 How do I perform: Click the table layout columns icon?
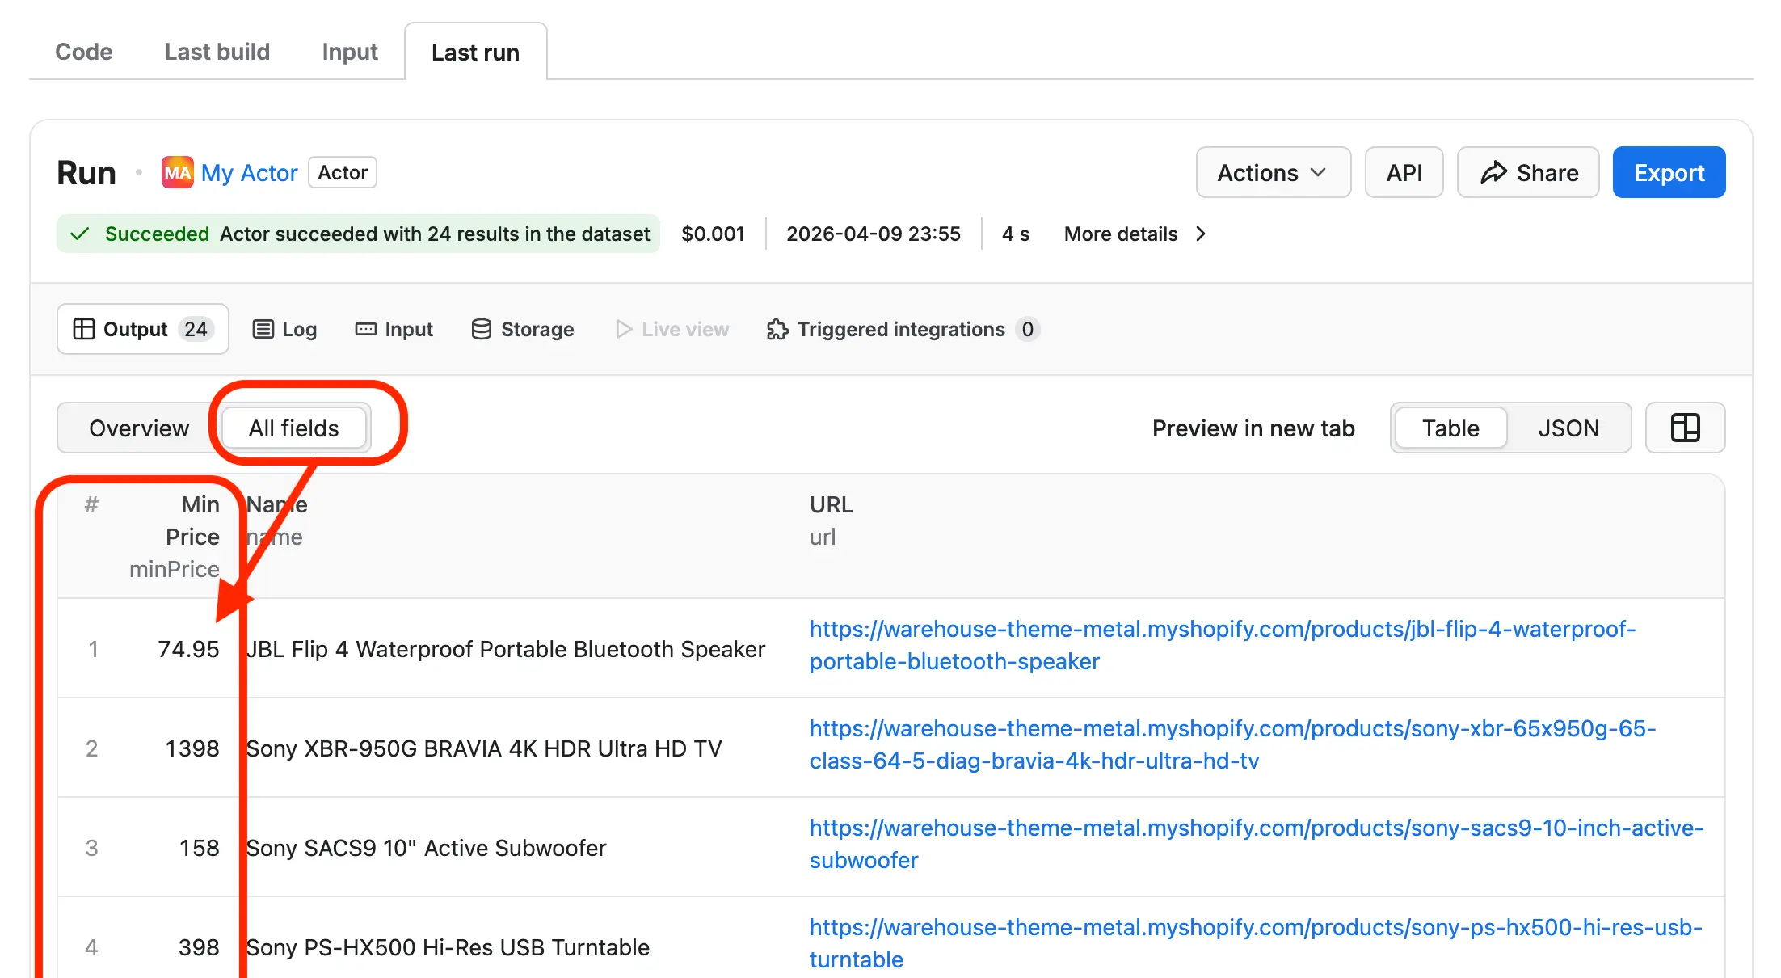pyautogui.click(x=1685, y=428)
